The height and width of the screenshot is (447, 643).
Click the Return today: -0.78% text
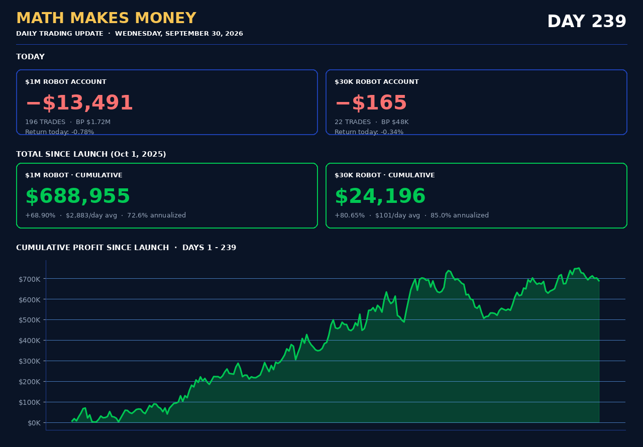pos(59,132)
